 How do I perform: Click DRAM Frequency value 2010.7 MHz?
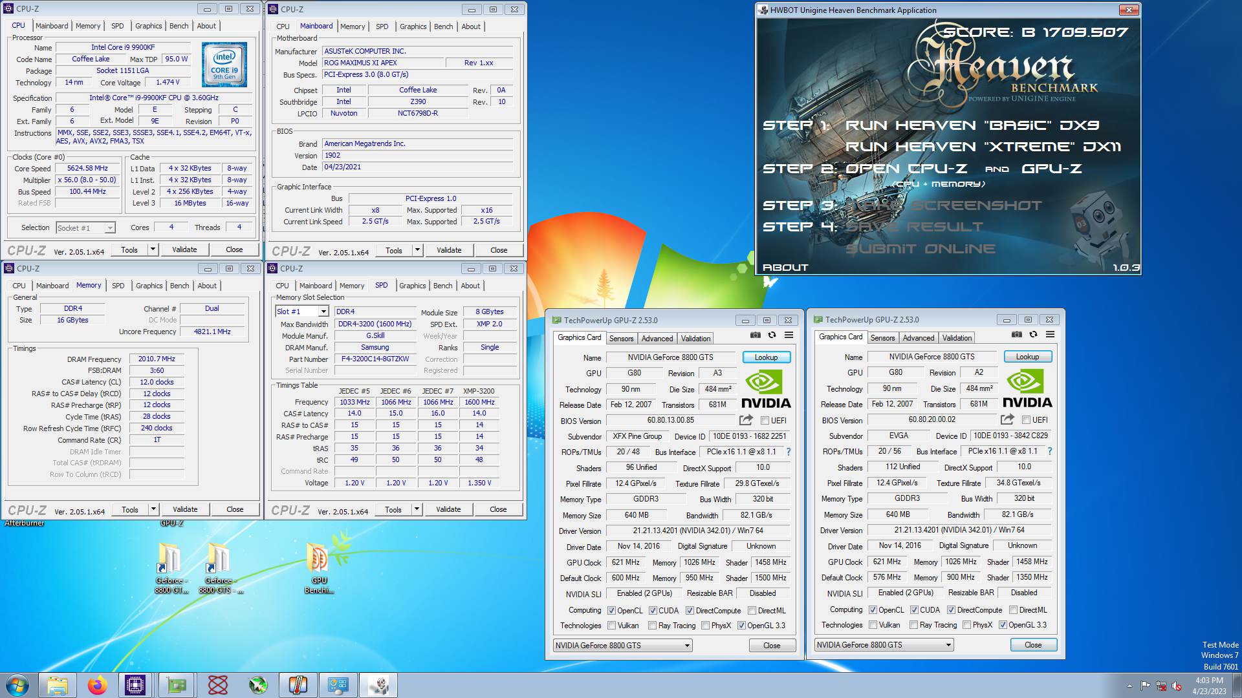[x=157, y=359]
